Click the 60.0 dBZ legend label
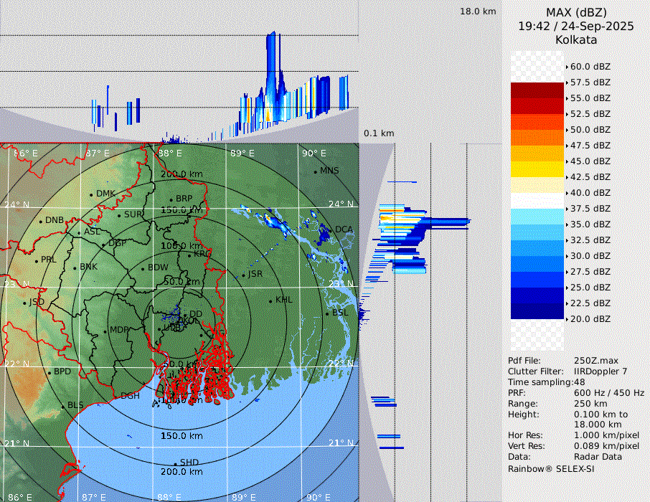Screen dimensions: 650x502 point(590,66)
